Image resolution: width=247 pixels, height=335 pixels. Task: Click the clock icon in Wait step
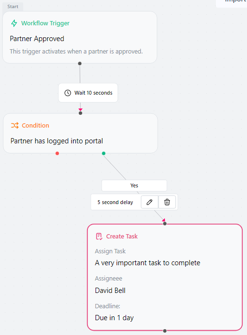point(68,93)
